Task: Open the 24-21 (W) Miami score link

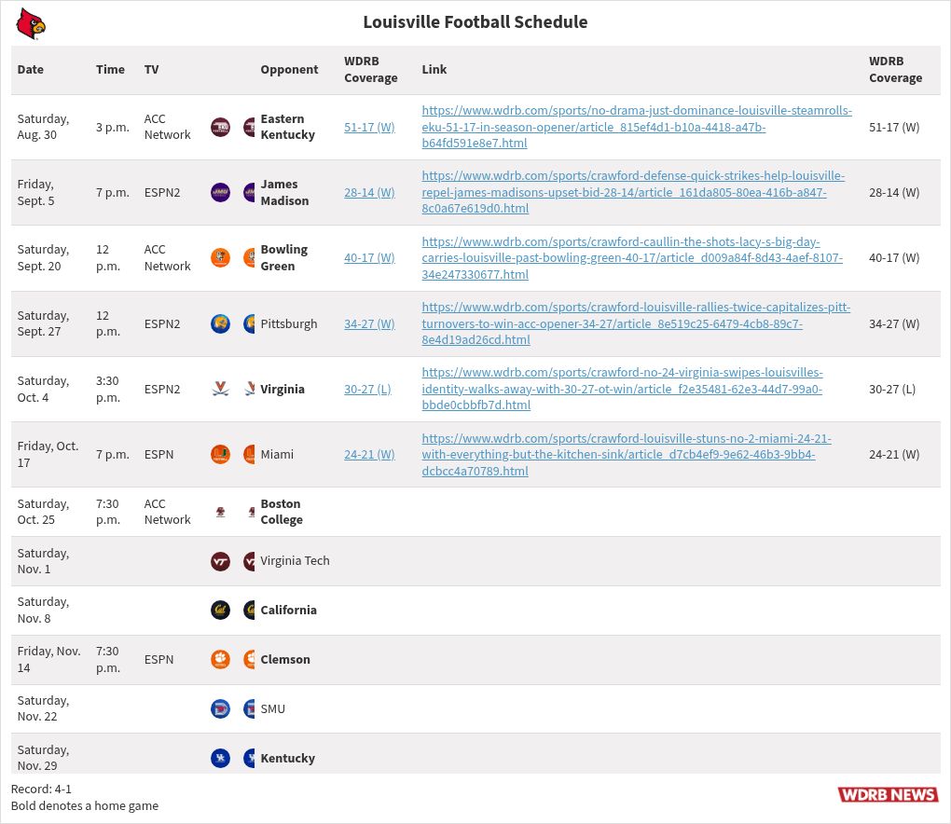Action: point(369,455)
